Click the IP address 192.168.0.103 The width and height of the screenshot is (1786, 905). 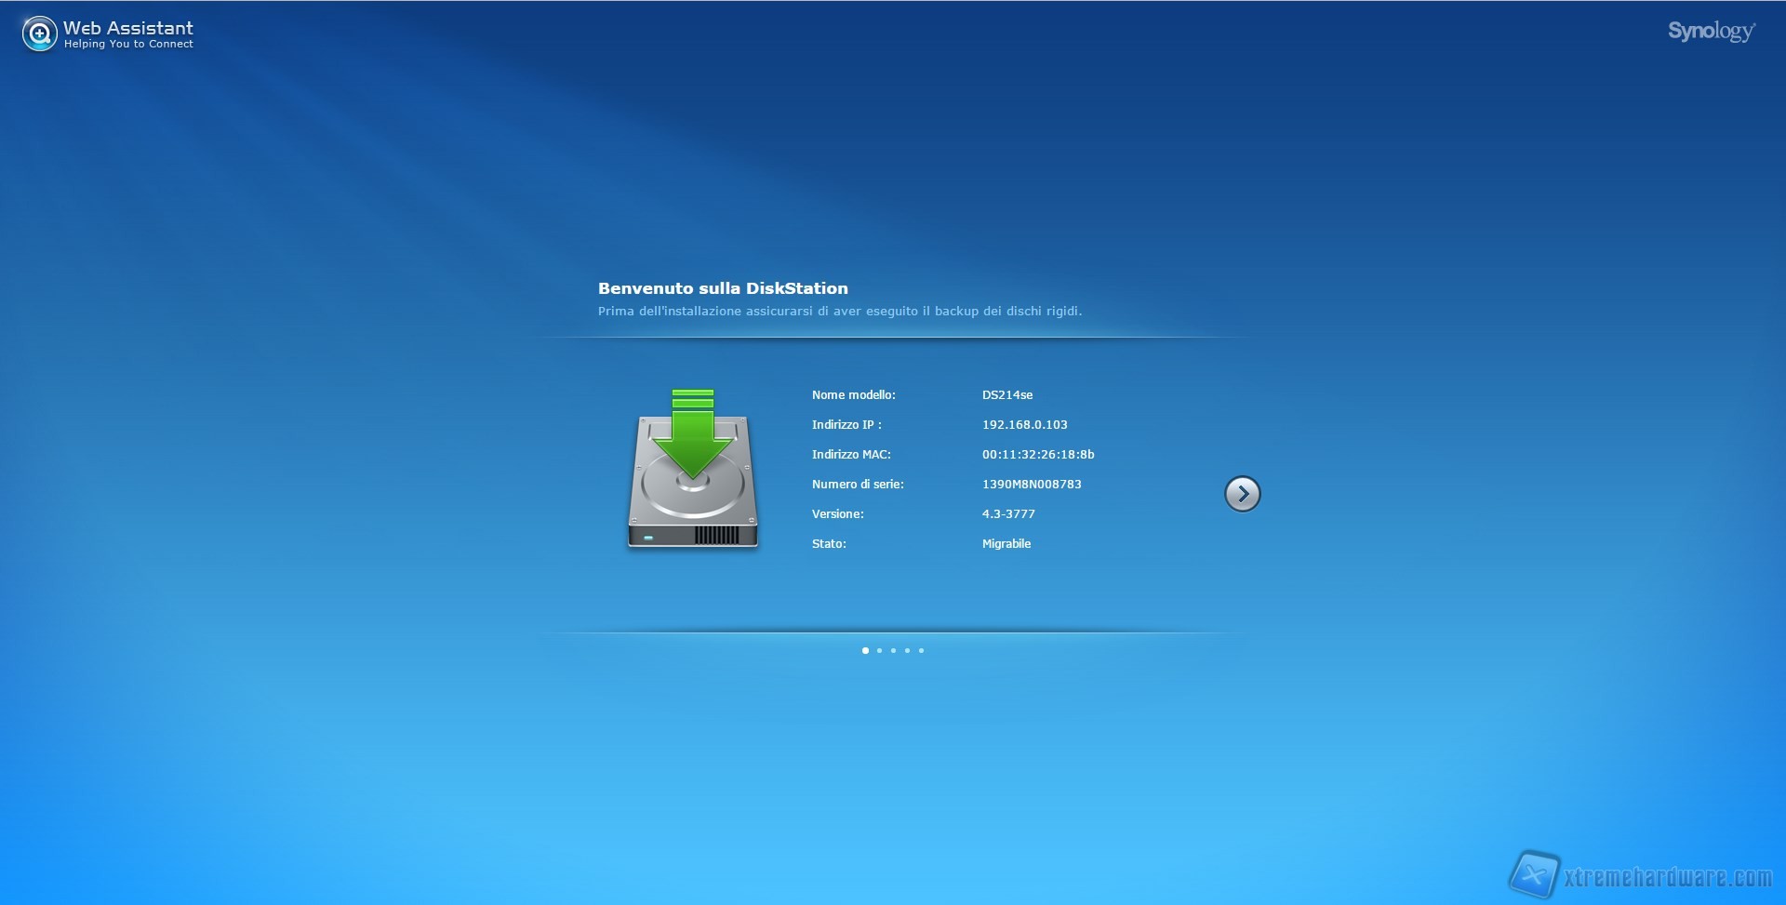click(x=1024, y=425)
